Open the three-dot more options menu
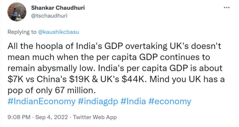 (226, 7)
